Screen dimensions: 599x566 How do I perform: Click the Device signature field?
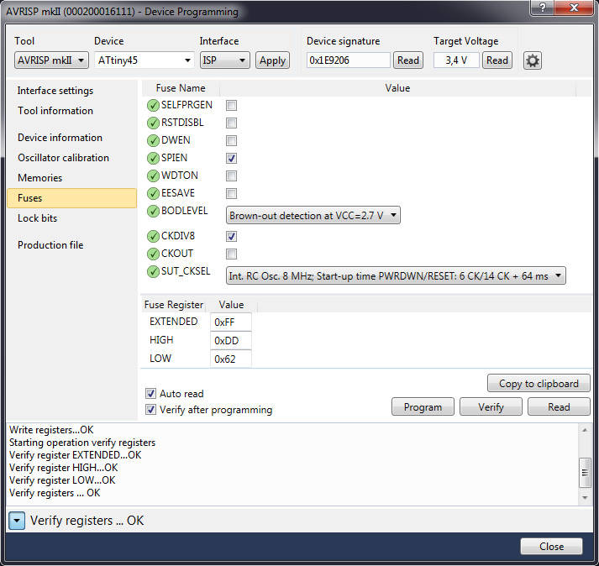tap(349, 60)
